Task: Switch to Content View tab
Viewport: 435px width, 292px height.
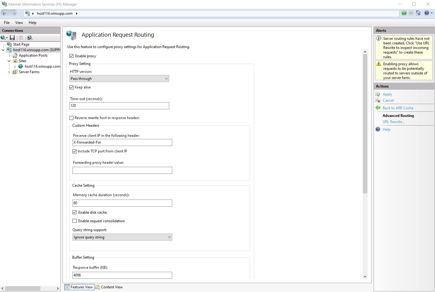Action: [x=109, y=287]
